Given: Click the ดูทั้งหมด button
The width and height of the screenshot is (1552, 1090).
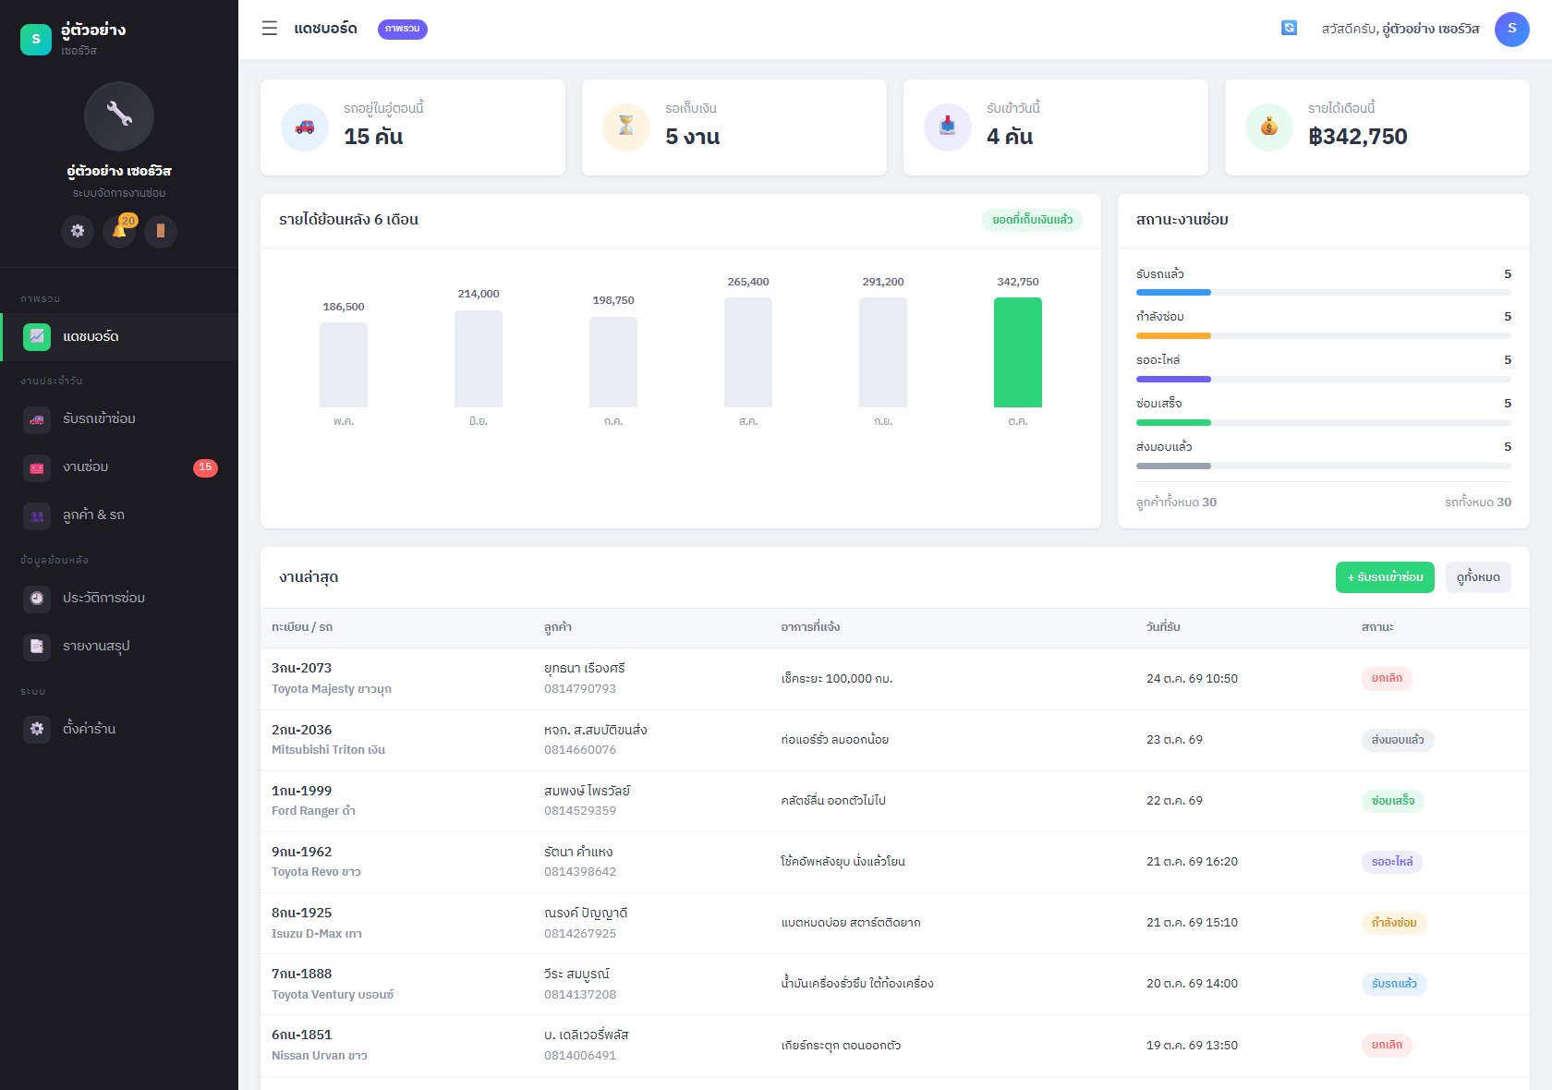Looking at the screenshot, I should tap(1478, 577).
